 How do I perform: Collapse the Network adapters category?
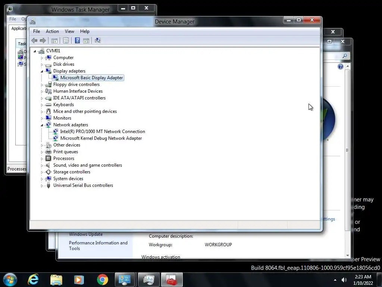click(42, 125)
